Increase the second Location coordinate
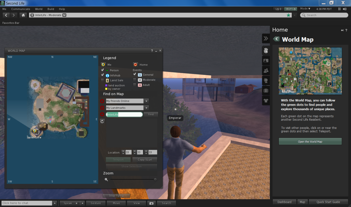Screen dimensions: 351x207 pyautogui.click(x=135, y=151)
